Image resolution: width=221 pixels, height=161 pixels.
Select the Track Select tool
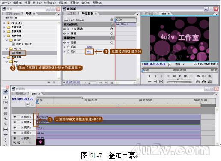point(6,103)
